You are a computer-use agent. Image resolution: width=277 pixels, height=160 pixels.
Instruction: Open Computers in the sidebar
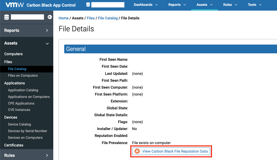coord(13,54)
